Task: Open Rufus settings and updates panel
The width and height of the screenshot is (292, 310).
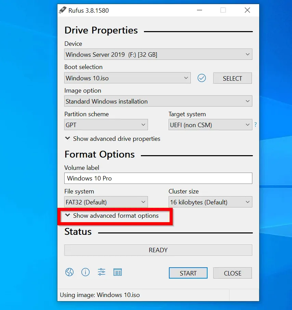Action: (101, 272)
